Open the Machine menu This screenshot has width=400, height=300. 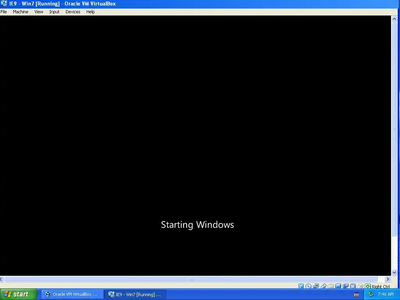click(x=20, y=12)
